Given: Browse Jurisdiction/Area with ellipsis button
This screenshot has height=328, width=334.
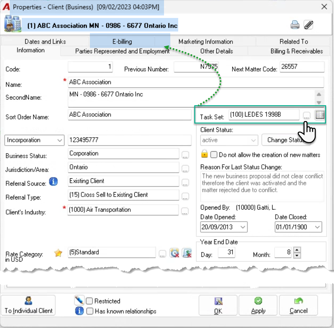Looking at the screenshot, I should click(185, 169).
